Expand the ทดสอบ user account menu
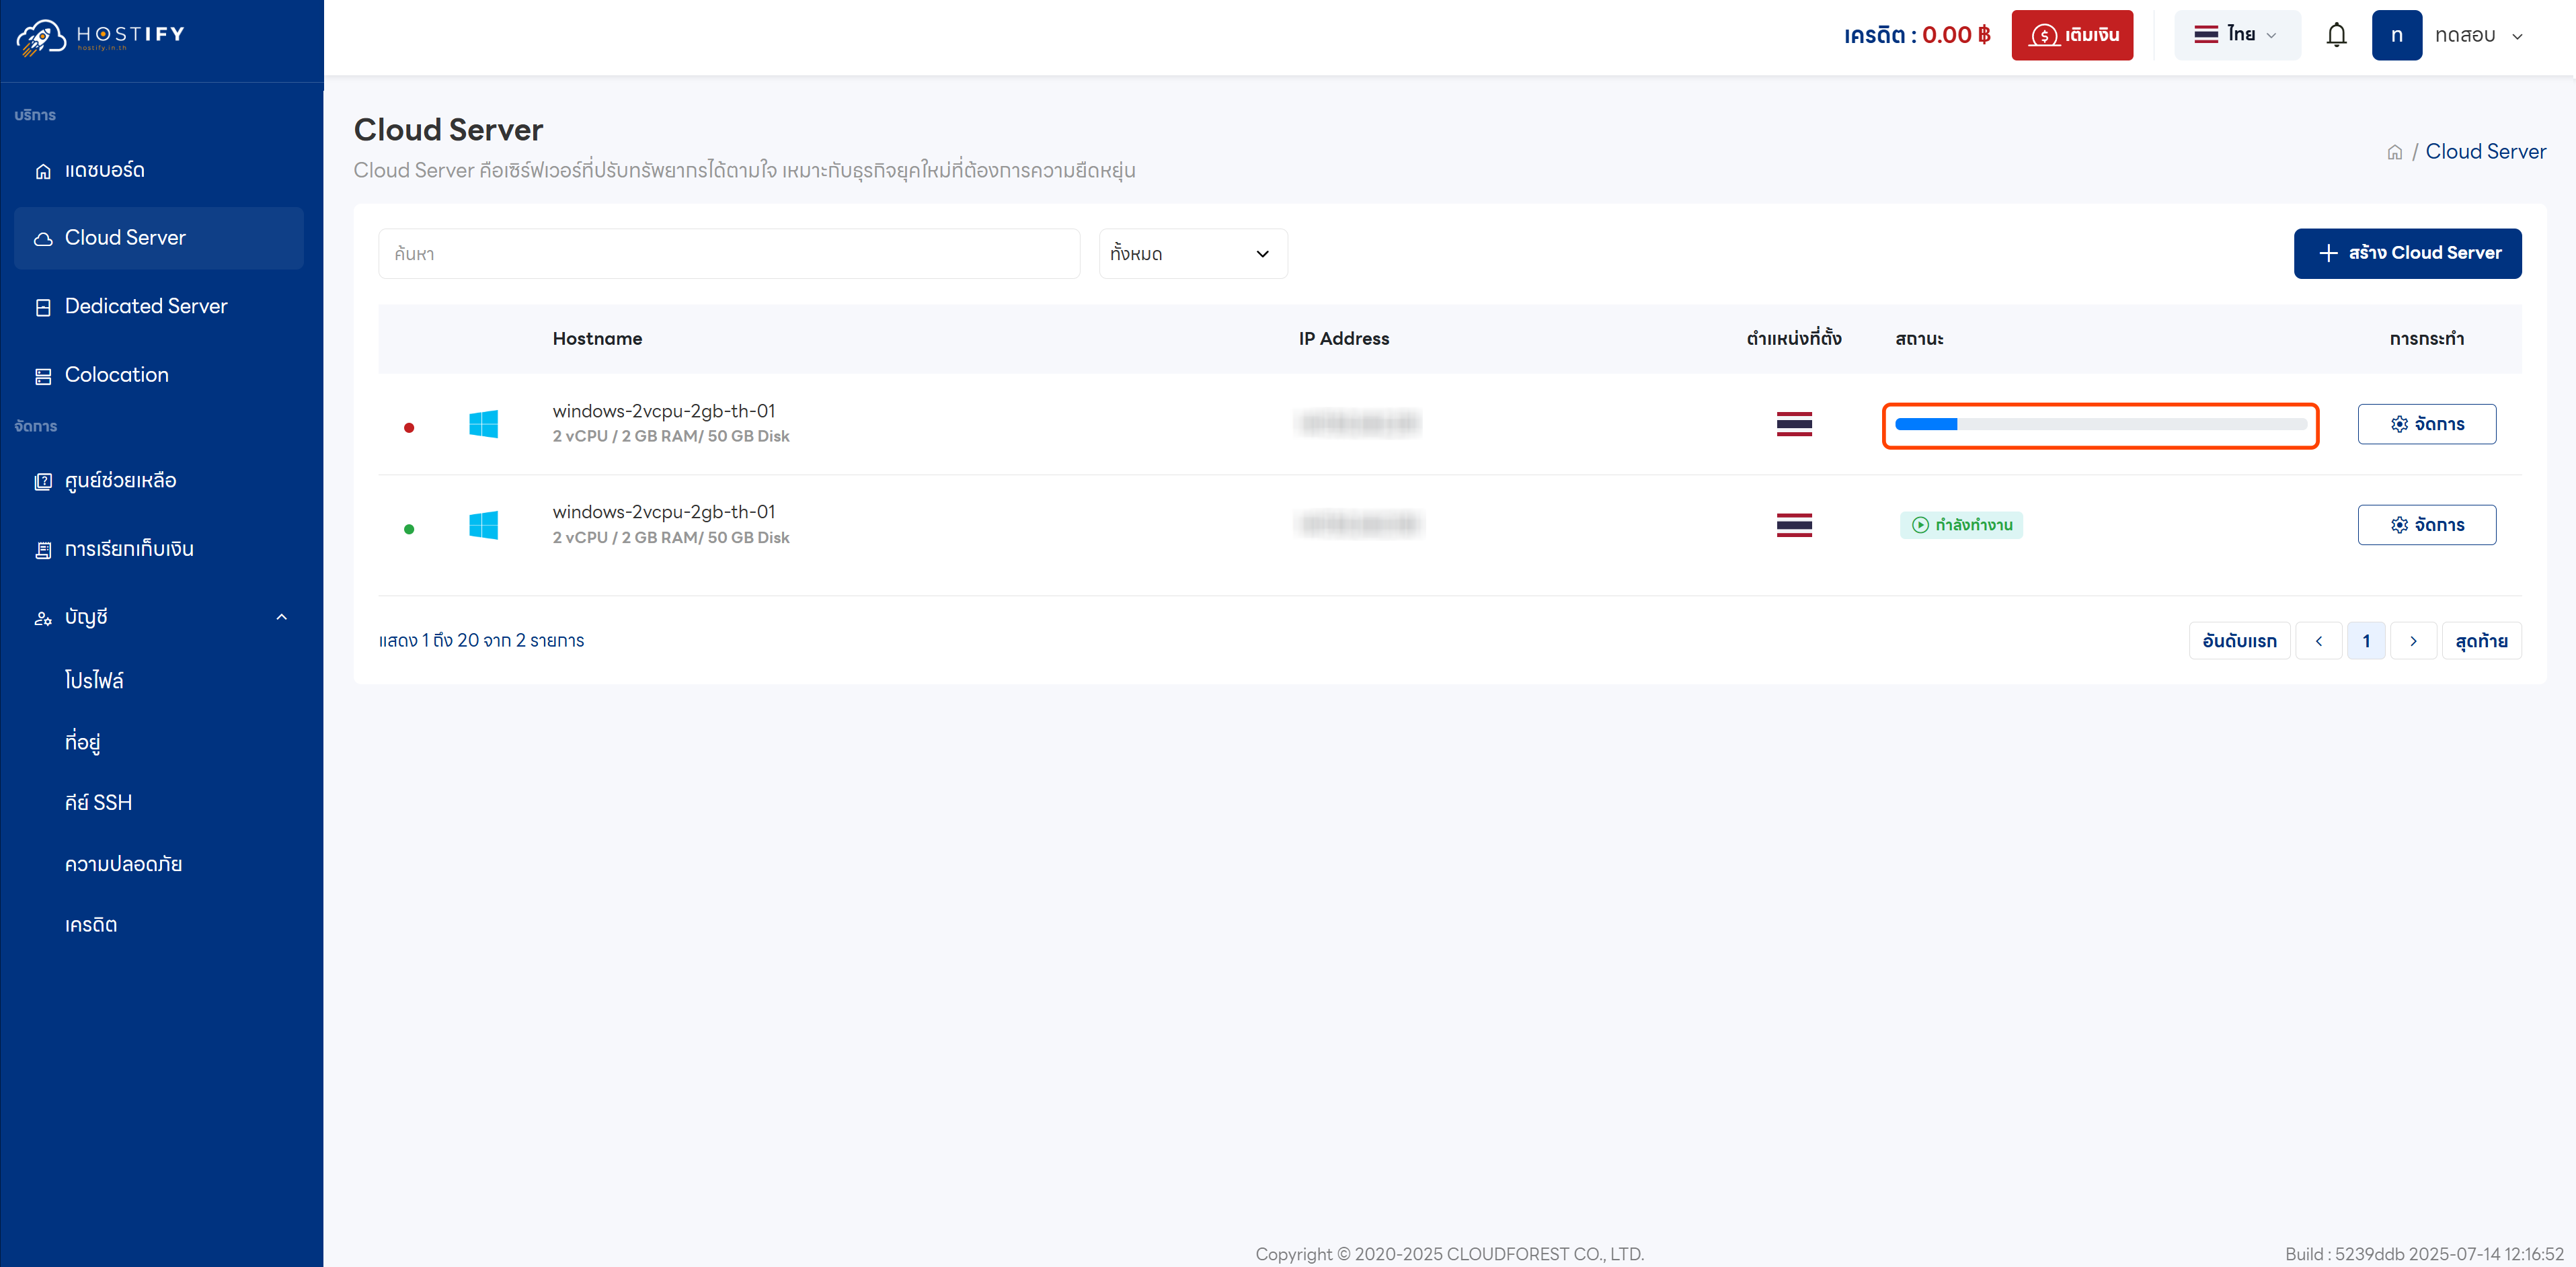The image size is (2576, 1267). tap(2478, 35)
